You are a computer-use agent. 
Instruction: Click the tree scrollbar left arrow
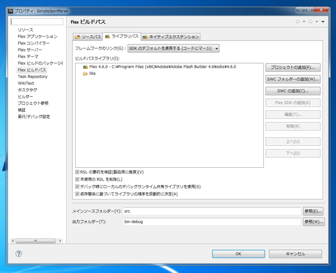13,241
